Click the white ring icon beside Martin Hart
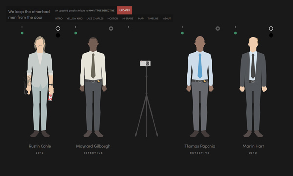Screen dimensions: 293x176 click(271, 29)
